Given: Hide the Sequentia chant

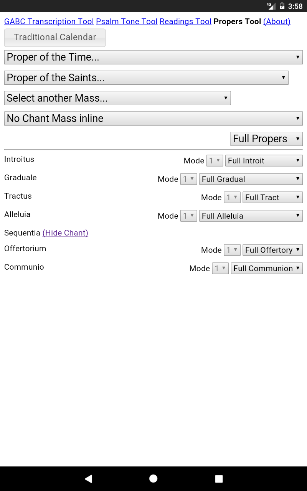Looking at the screenshot, I should [65, 233].
